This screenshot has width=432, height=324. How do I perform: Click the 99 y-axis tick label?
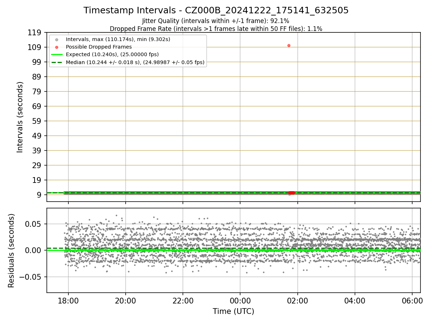click(x=37, y=62)
